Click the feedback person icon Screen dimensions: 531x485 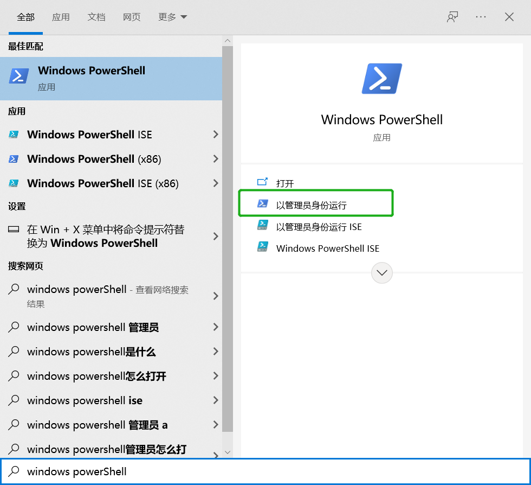(452, 17)
